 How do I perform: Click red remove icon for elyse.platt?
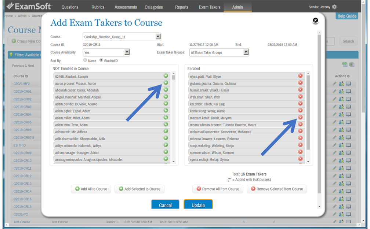300,76
